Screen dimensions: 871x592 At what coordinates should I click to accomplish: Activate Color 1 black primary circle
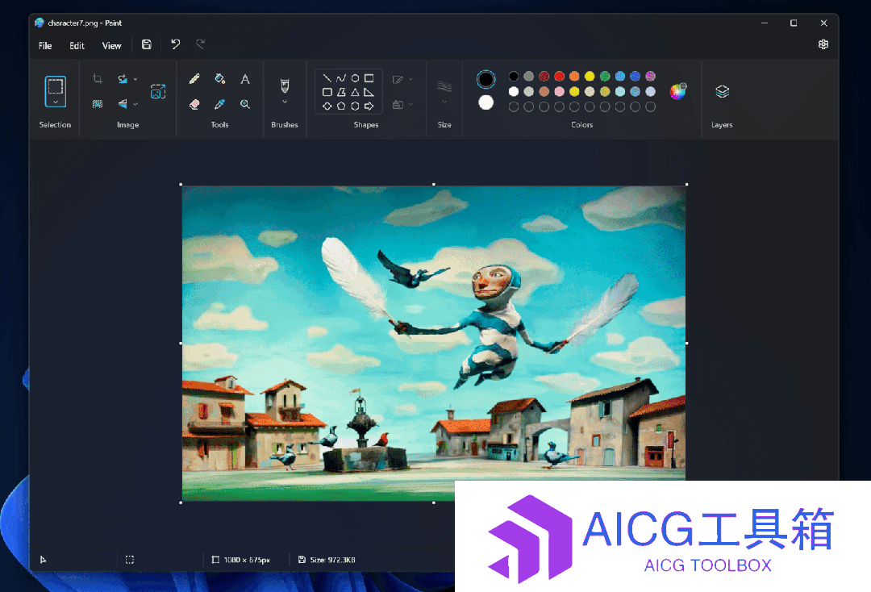[x=486, y=79]
